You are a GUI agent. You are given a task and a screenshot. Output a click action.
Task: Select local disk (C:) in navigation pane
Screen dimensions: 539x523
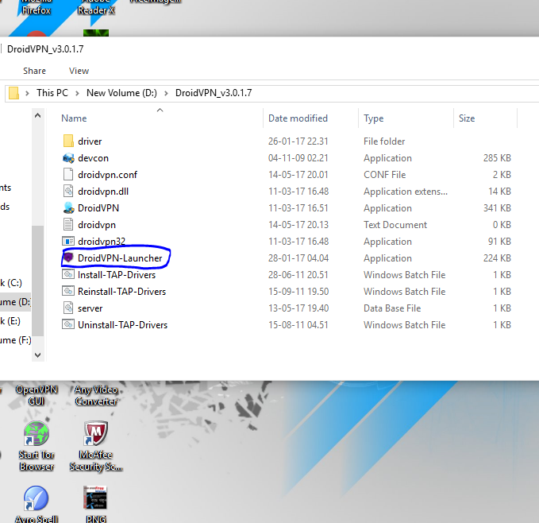pos(11,283)
